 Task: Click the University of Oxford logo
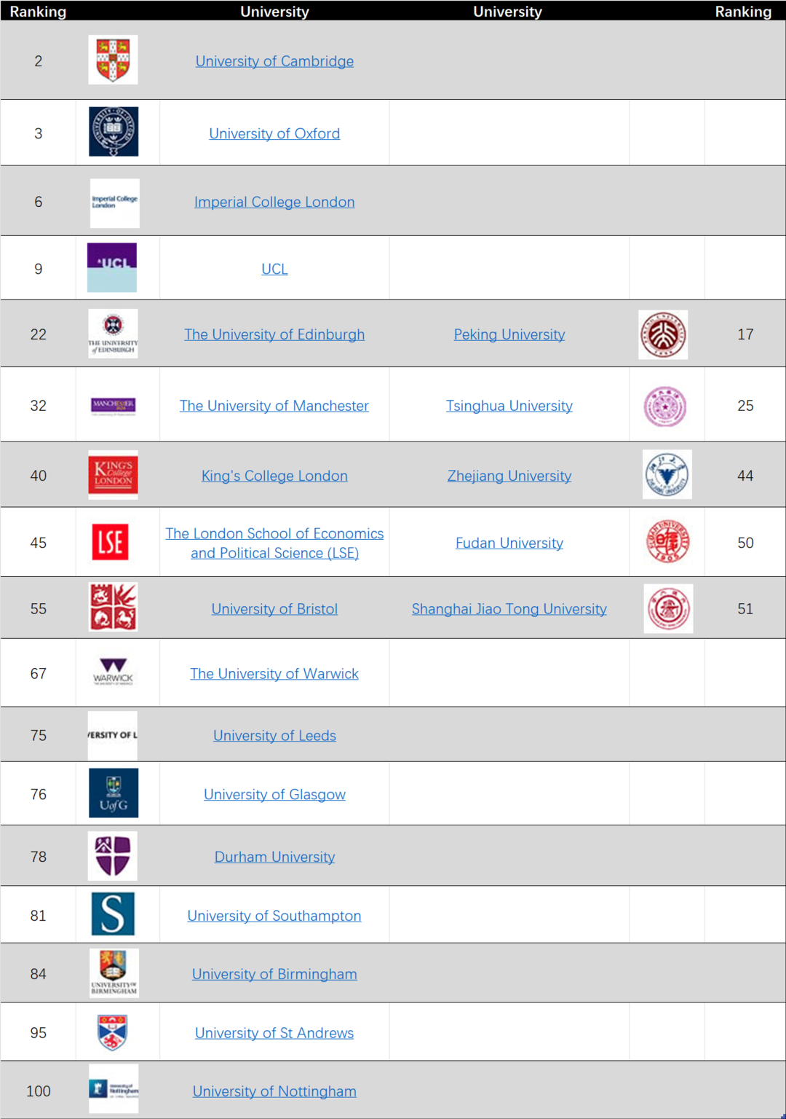click(x=114, y=132)
